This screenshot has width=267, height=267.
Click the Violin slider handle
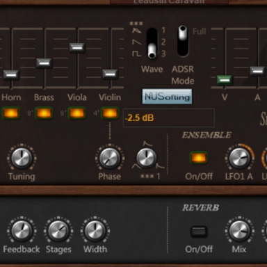tap(111, 74)
